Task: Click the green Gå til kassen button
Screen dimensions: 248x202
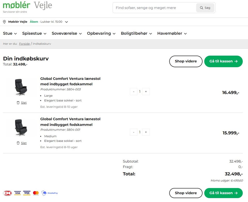Action: tap(223, 61)
